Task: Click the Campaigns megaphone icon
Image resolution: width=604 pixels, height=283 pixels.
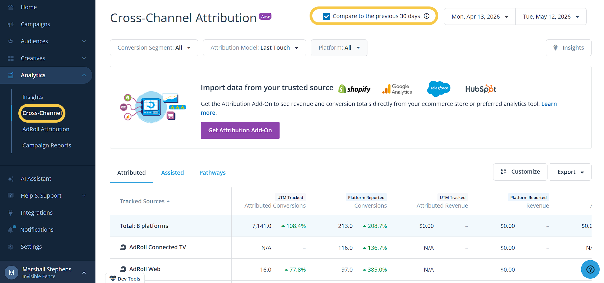Action: pyautogui.click(x=11, y=24)
